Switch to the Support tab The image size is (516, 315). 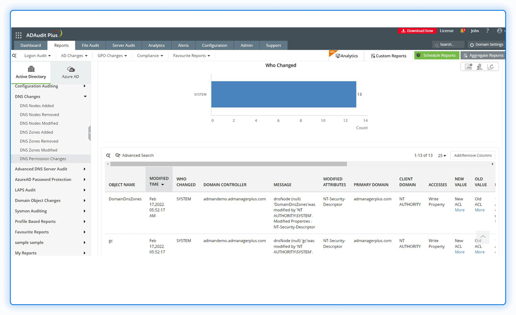tap(273, 45)
